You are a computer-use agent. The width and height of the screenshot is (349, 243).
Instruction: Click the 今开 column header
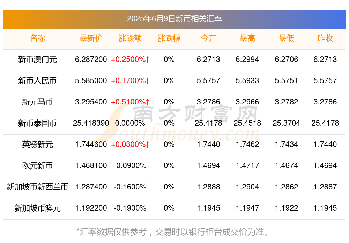coord(208,38)
